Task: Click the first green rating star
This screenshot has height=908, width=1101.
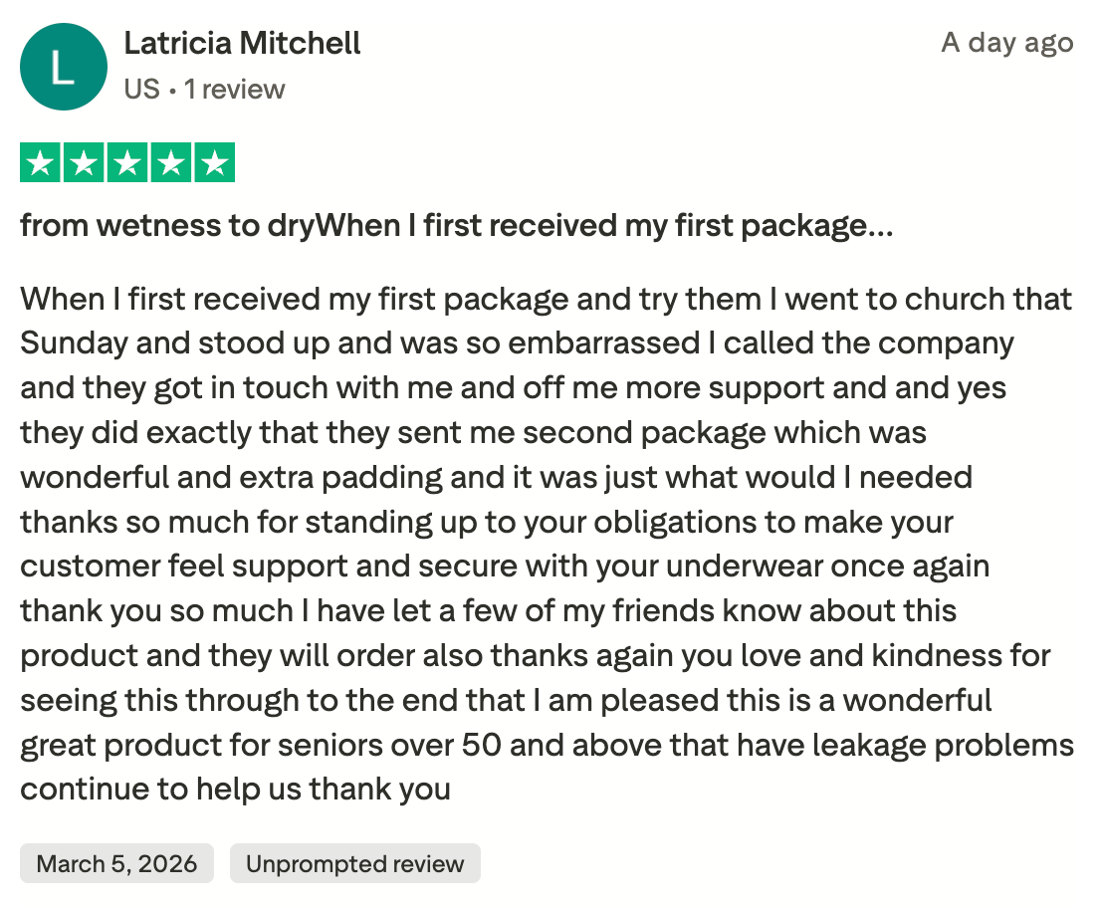Action: tap(40, 162)
